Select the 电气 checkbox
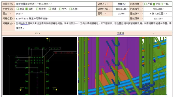This screenshot has width=173, height=98. point(60,9)
